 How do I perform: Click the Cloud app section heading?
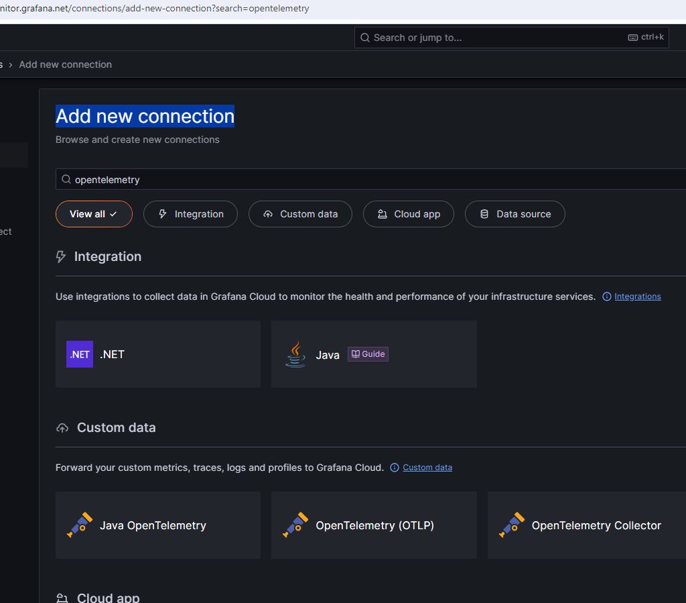click(108, 598)
